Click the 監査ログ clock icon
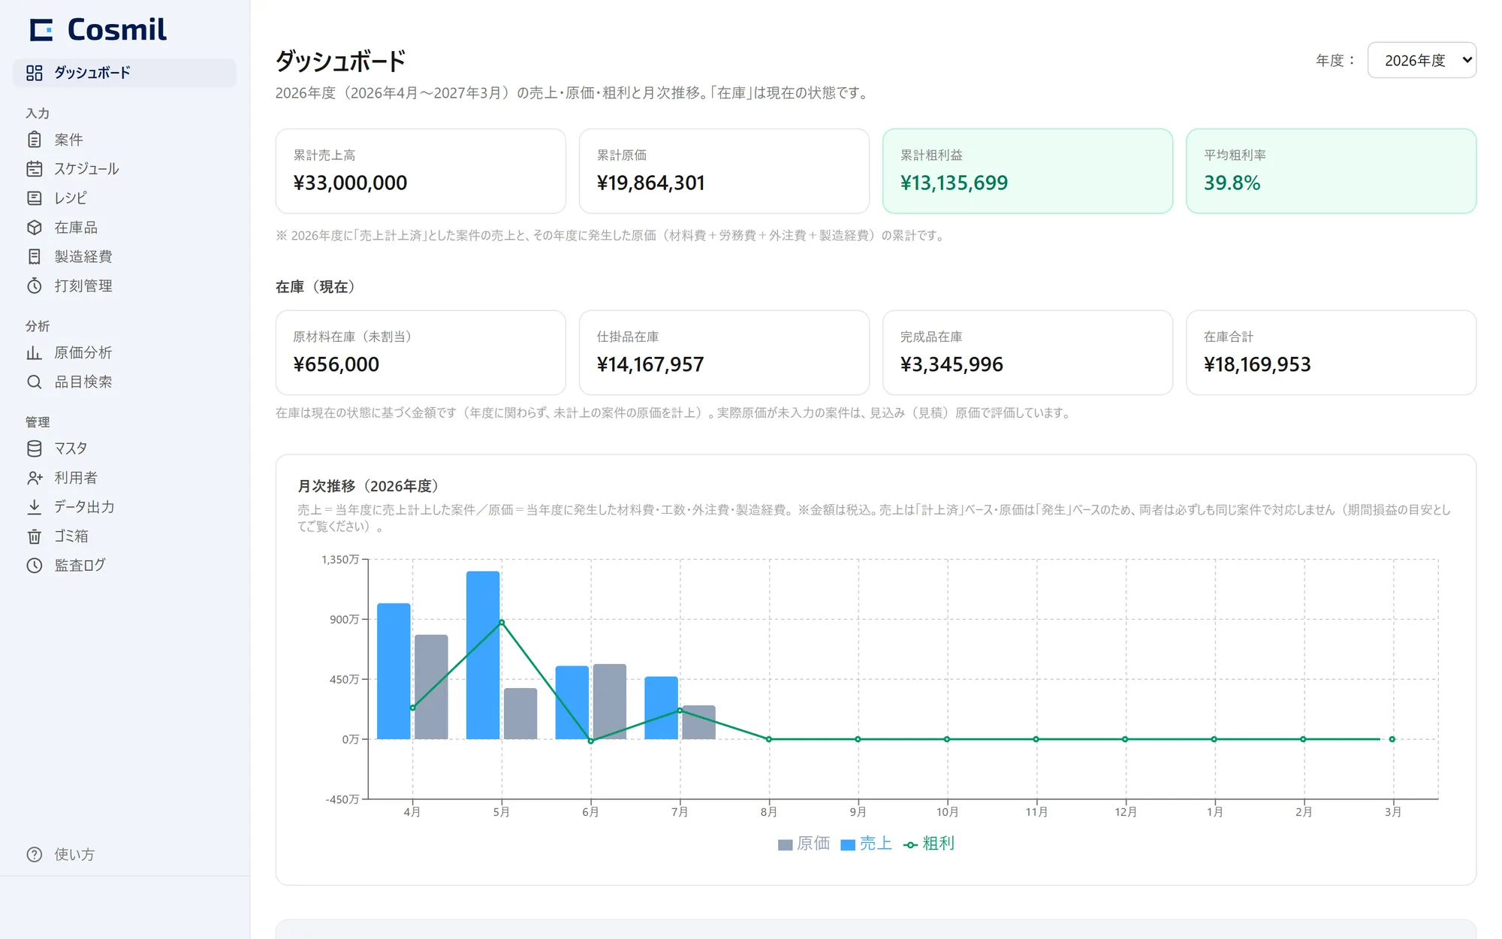 [35, 566]
